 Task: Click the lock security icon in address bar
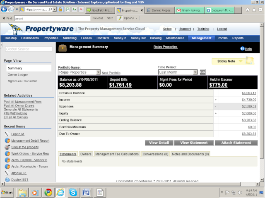click(60, 10)
